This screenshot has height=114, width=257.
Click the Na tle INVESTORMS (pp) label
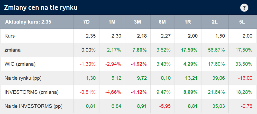tap(33, 106)
